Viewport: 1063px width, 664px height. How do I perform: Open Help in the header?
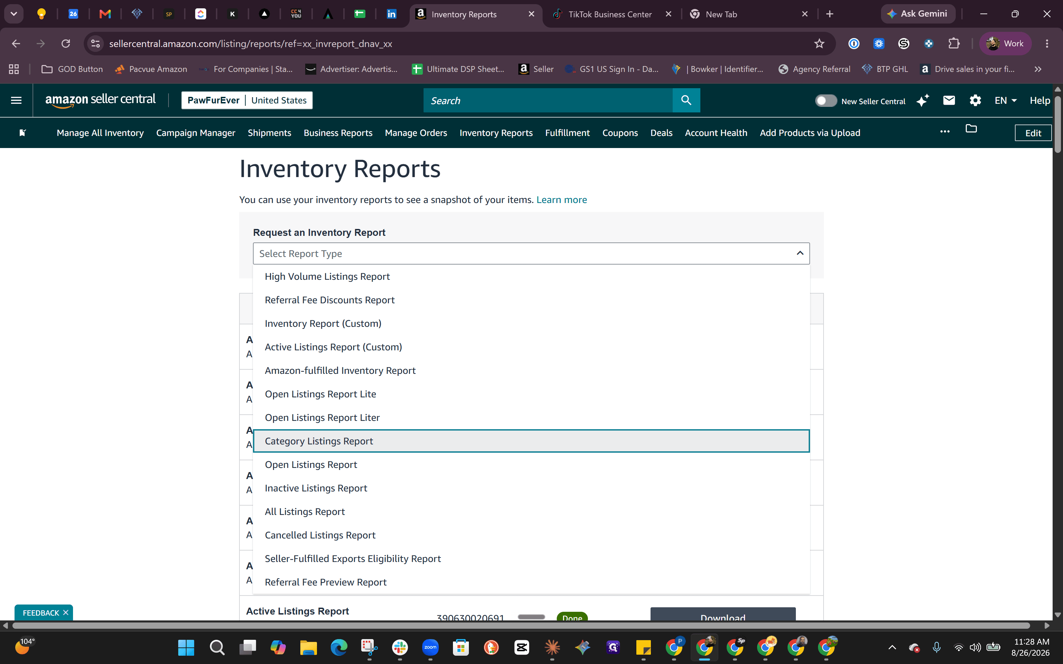[1040, 101]
